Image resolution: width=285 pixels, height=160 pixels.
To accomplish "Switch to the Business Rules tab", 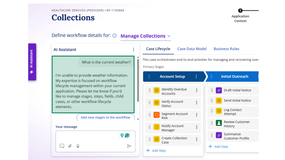I will 226,49.
